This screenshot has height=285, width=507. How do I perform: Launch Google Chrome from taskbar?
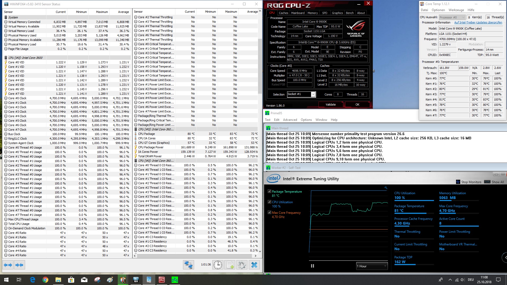[45, 280]
